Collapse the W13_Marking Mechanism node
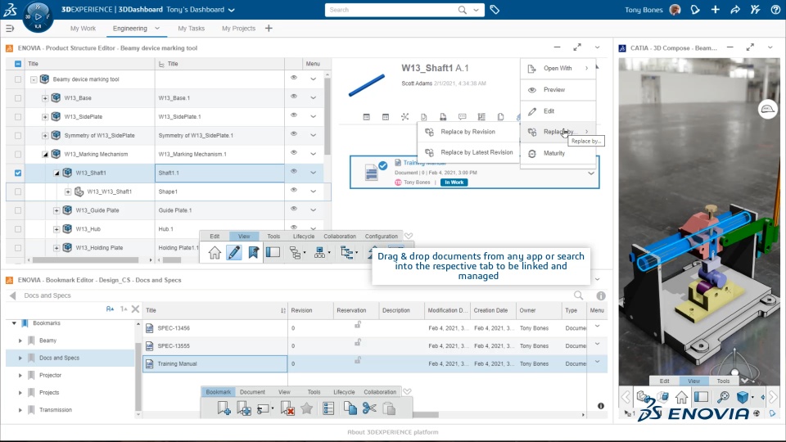The image size is (786, 442). click(x=45, y=155)
